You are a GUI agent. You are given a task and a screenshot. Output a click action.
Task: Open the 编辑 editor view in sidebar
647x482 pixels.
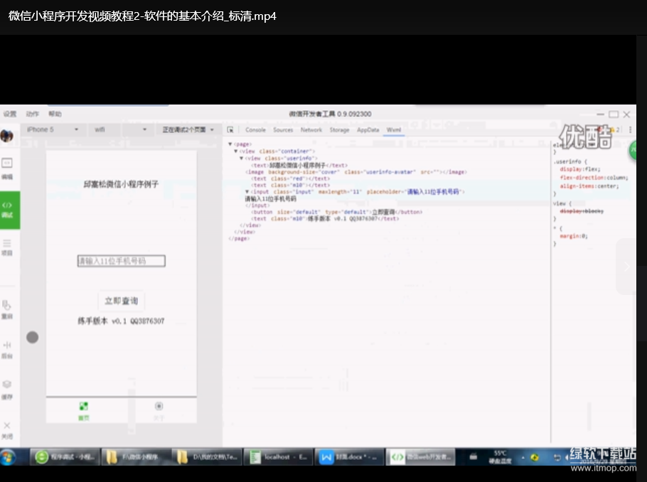pyautogui.click(x=7, y=168)
